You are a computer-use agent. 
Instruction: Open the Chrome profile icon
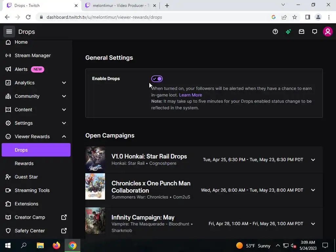click(318, 17)
